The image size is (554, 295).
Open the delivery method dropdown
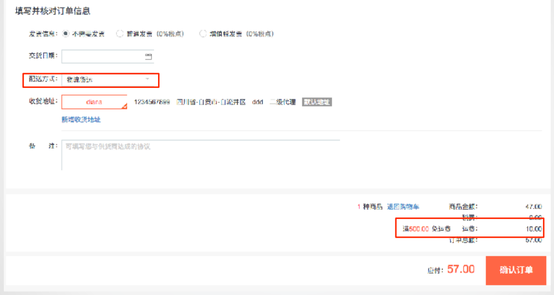point(108,80)
